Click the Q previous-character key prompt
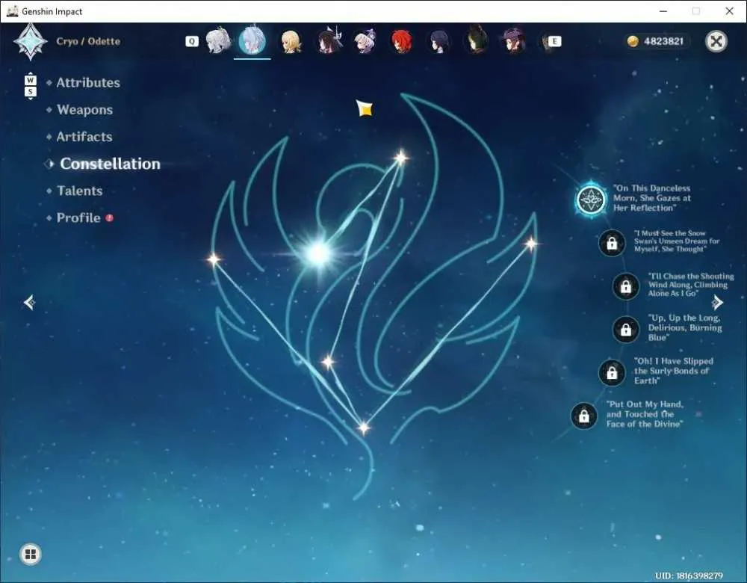The height and width of the screenshot is (583, 747). pos(191,41)
